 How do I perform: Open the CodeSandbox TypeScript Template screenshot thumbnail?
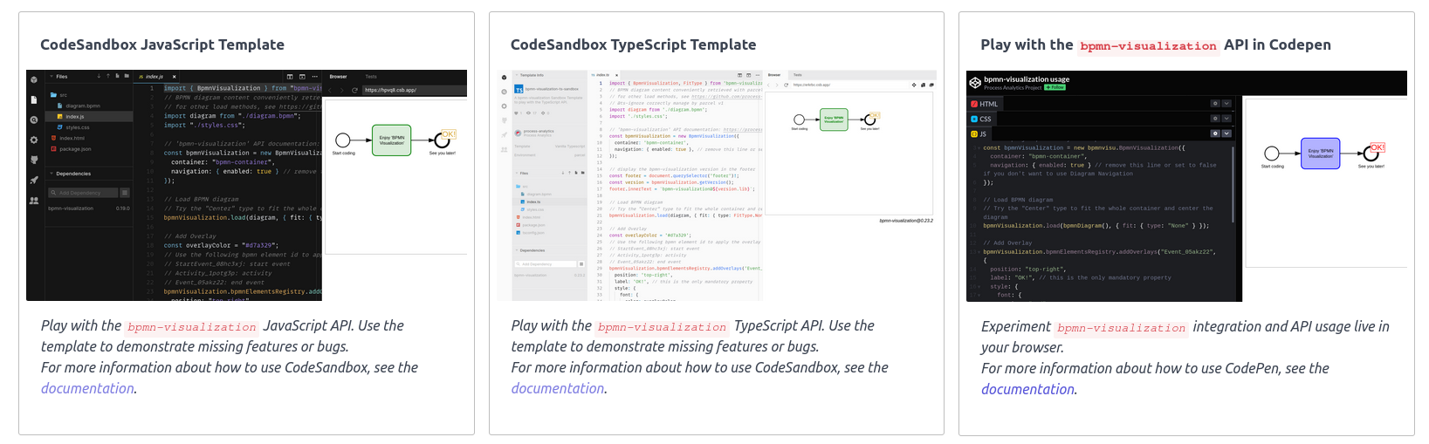pos(717,186)
